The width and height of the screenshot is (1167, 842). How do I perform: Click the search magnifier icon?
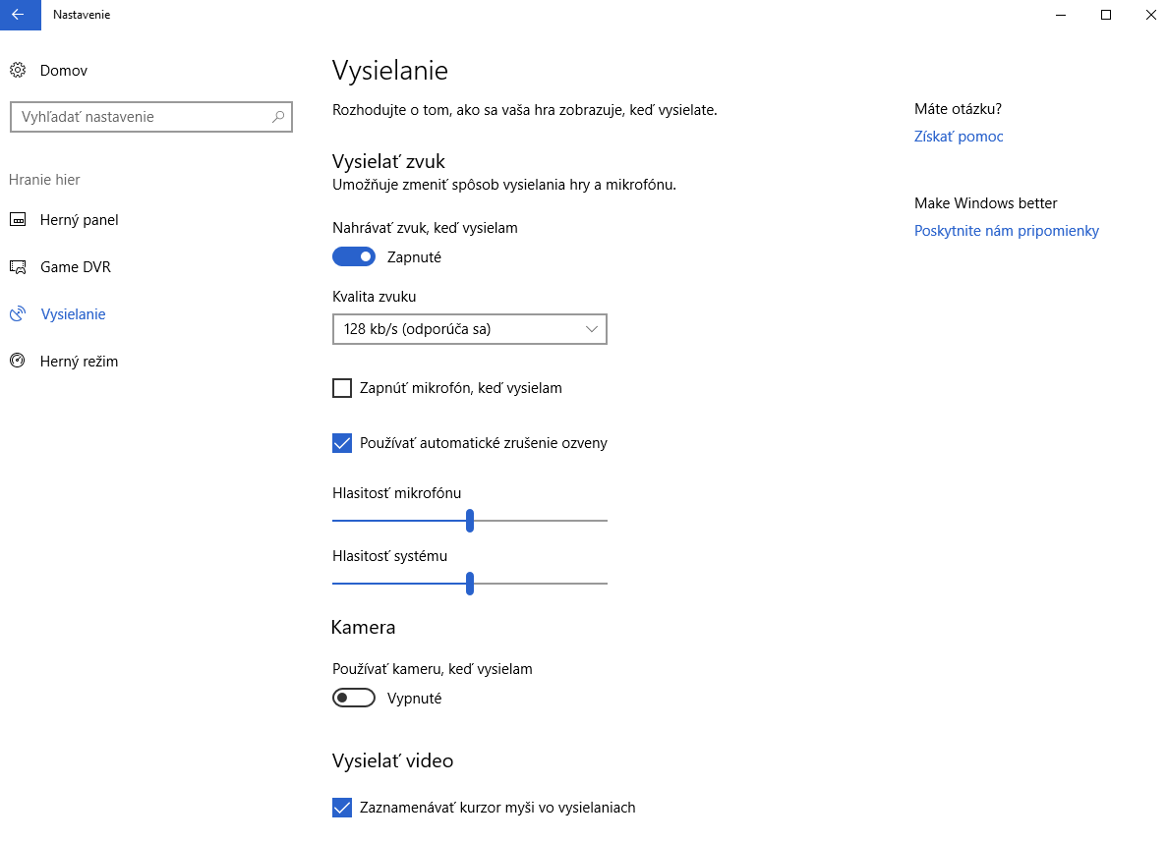[277, 117]
